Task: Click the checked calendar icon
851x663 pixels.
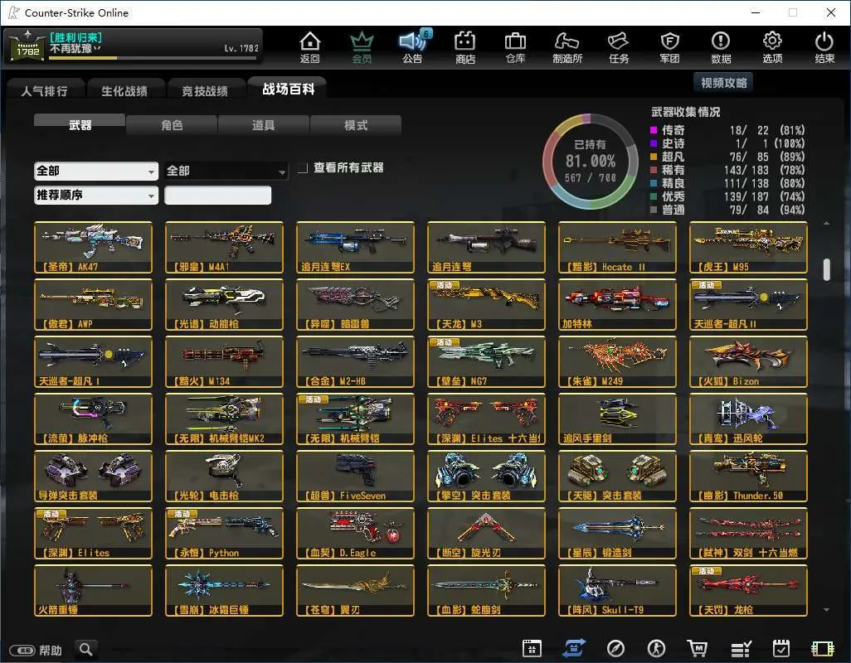Action: point(781,648)
